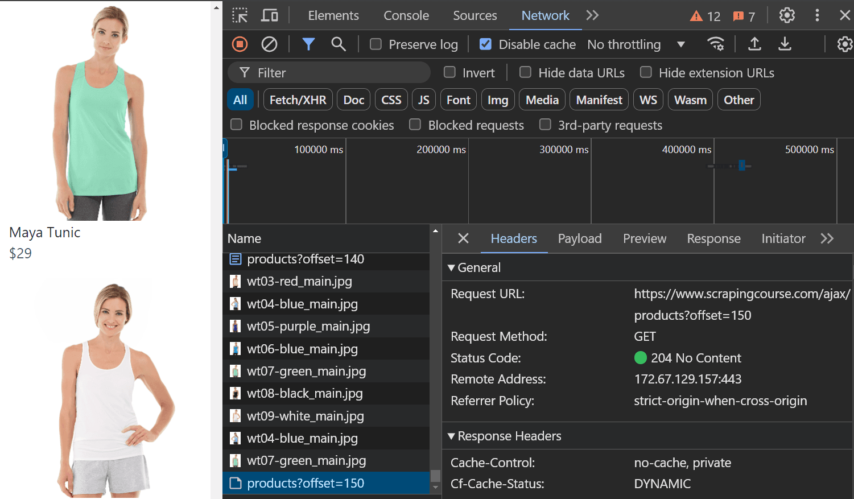Clear the network log
This screenshot has height=499, width=854.
point(269,44)
